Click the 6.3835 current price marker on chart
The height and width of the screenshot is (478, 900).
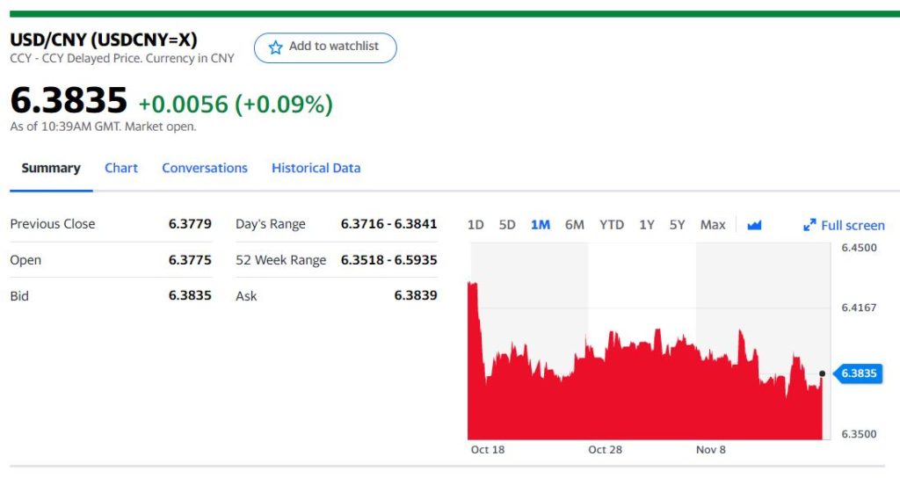pyautogui.click(x=858, y=373)
